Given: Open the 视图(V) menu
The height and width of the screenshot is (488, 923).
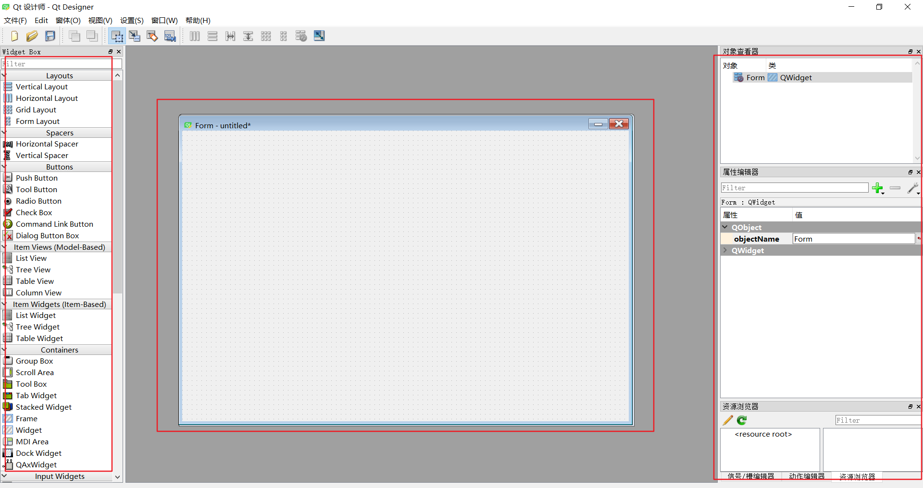Looking at the screenshot, I should point(100,20).
